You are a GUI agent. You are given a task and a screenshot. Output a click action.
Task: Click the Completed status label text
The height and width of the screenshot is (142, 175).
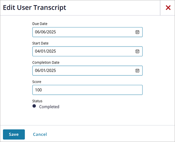(x=49, y=107)
